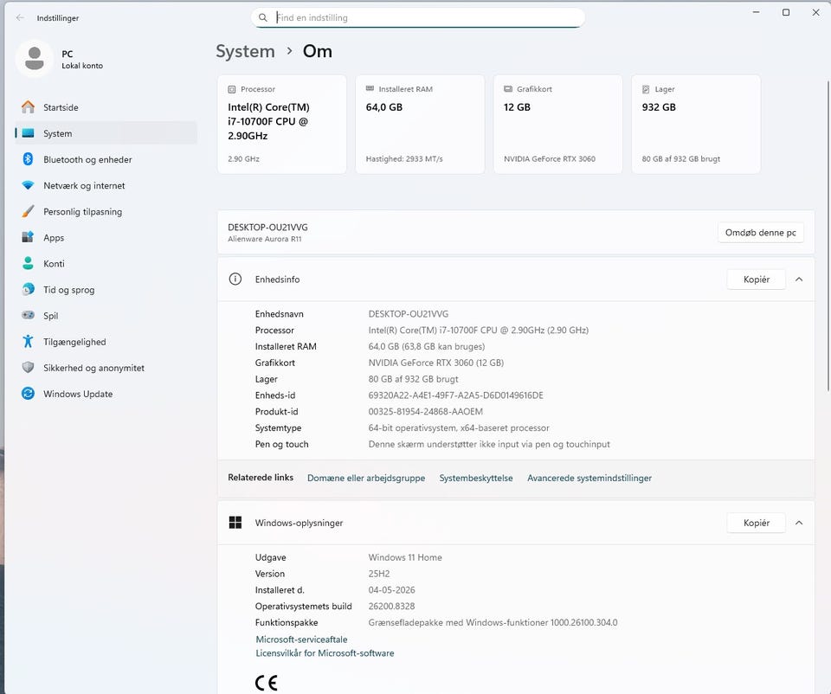The width and height of the screenshot is (831, 694).
Task: Click the Lager storage icon
Action: (x=646, y=89)
